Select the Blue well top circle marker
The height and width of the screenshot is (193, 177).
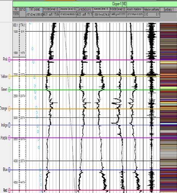pyautogui.click(x=9, y=170)
